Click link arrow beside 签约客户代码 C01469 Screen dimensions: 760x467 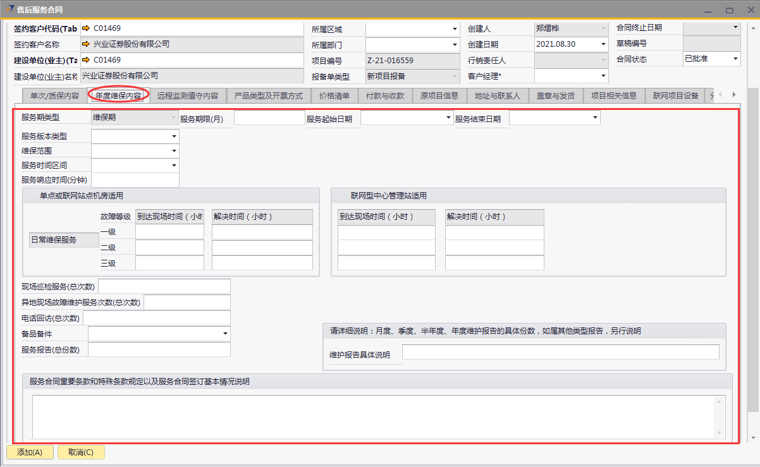pyautogui.click(x=87, y=28)
